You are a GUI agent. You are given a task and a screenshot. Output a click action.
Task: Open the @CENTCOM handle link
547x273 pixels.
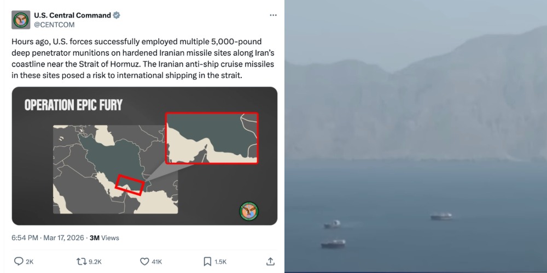click(x=54, y=25)
